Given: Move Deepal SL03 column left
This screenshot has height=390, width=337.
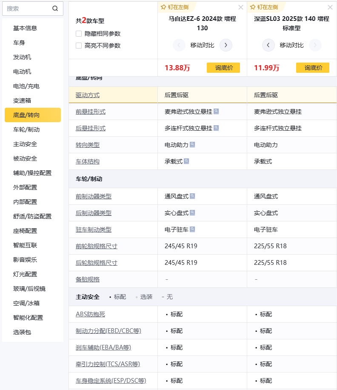Looking at the screenshot, I should pyautogui.click(x=268, y=45).
